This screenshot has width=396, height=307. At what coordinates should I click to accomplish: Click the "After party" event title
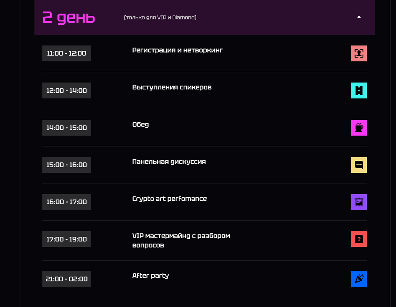coord(151,276)
